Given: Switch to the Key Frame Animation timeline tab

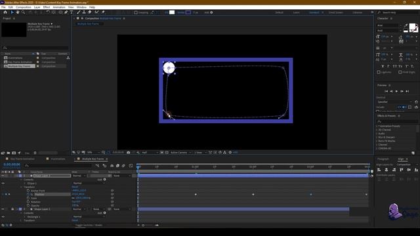Looking at the screenshot, I should click(22, 159).
